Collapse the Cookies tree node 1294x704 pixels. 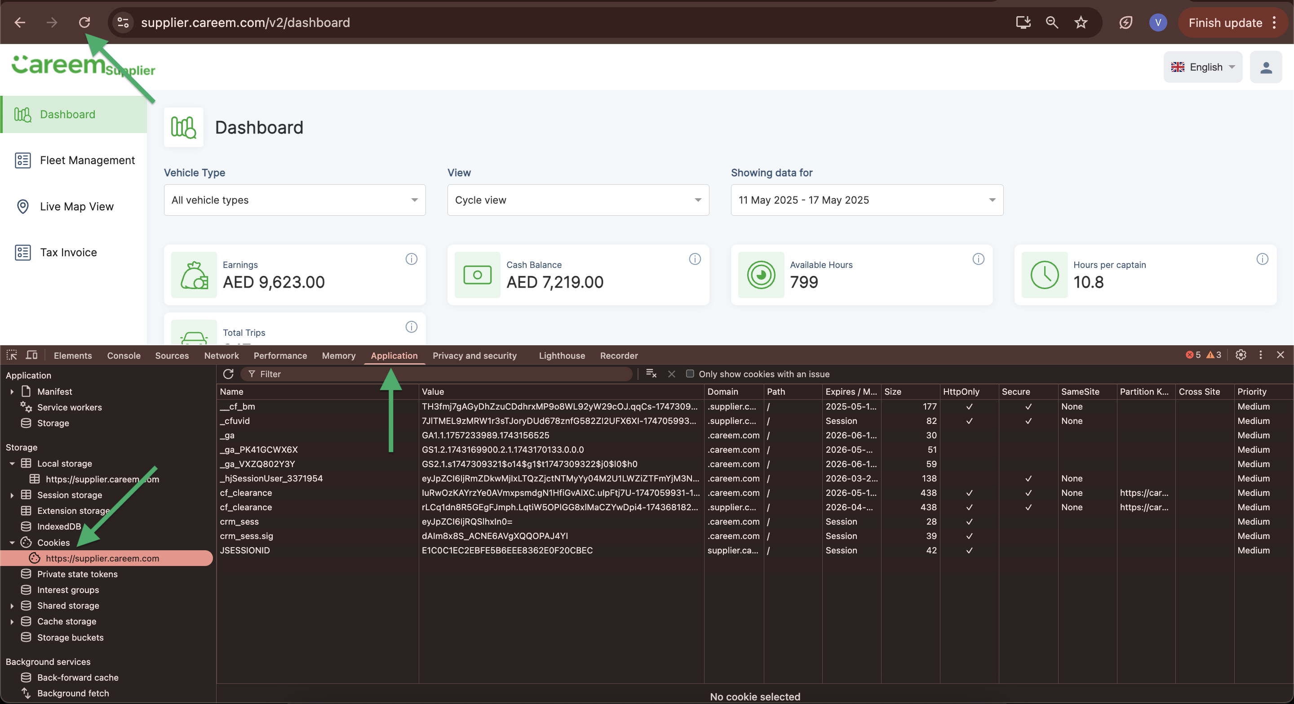coord(12,543)
